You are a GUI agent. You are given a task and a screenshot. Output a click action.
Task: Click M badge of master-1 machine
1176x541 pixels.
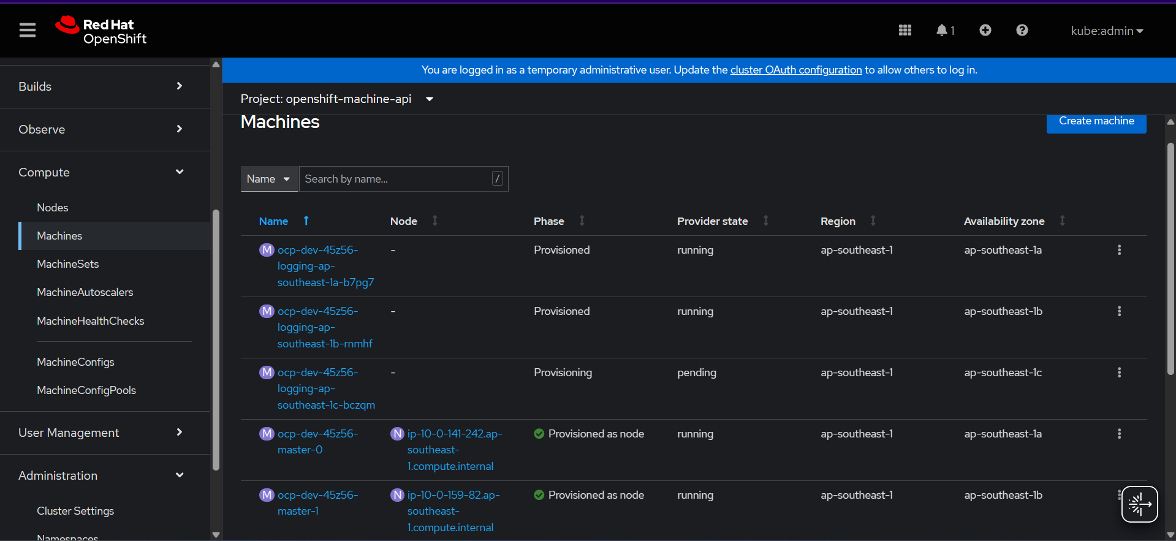pos(267,495)
